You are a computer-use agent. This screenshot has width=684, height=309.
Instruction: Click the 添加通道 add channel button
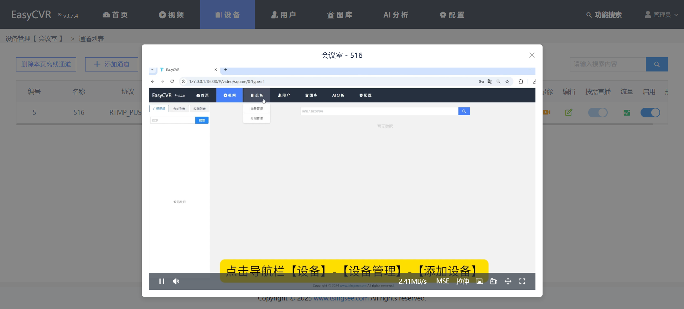[x=112, y=64]
